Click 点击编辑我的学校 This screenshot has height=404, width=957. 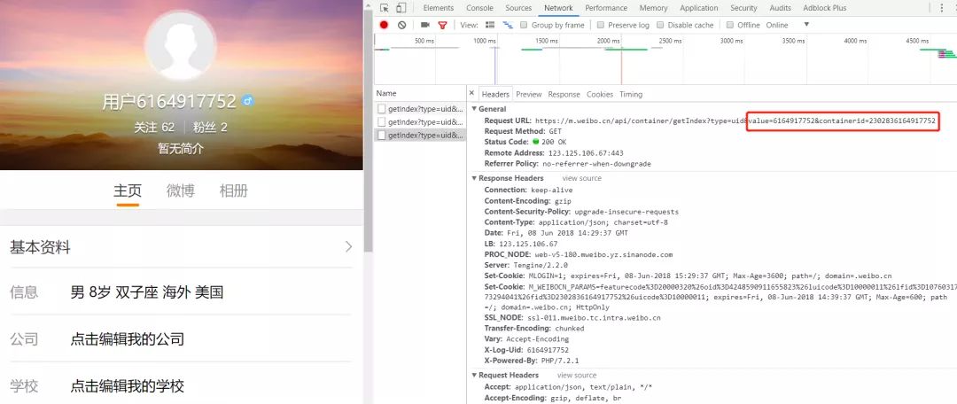coord(128,386)
